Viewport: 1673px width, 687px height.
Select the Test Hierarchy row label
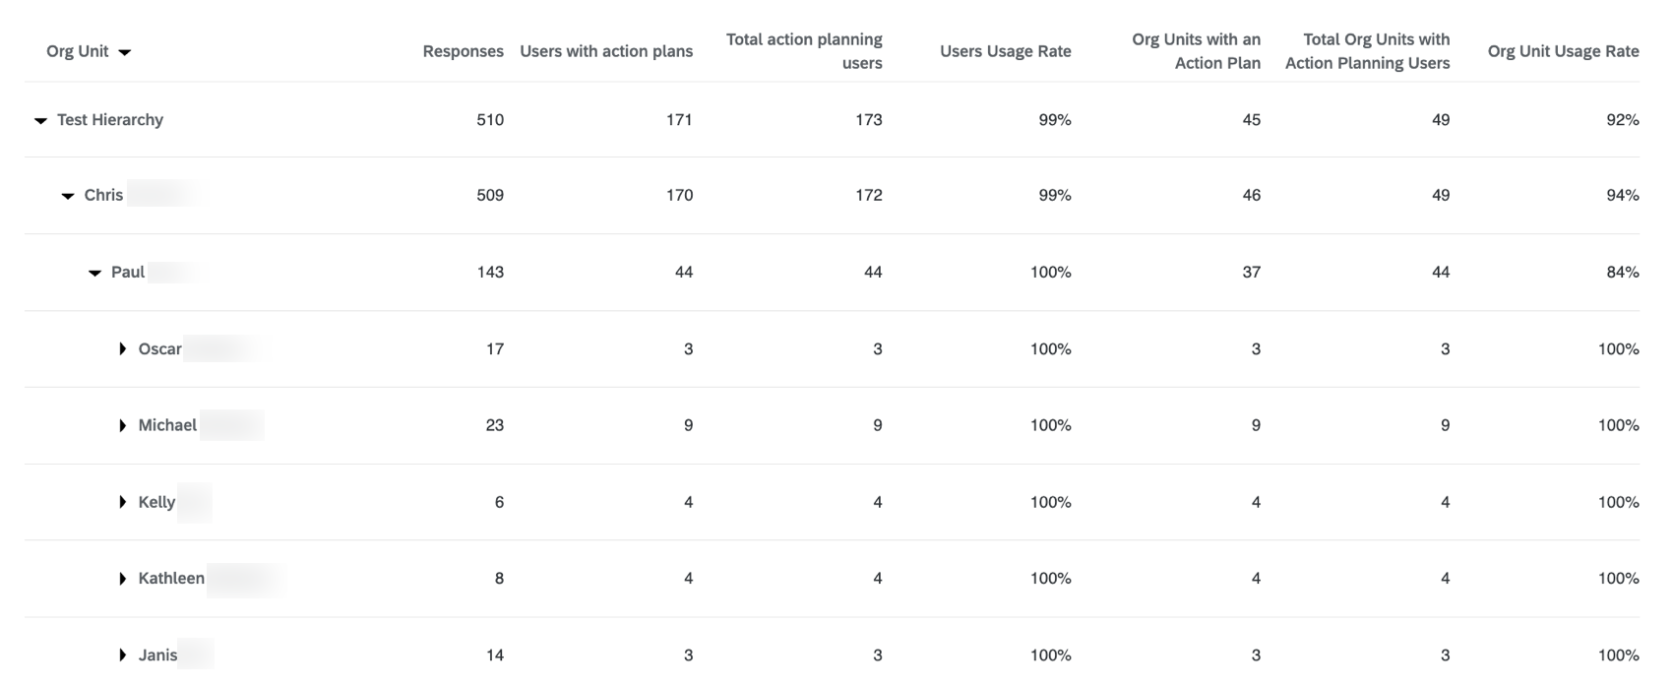click(x=108, y=120)
